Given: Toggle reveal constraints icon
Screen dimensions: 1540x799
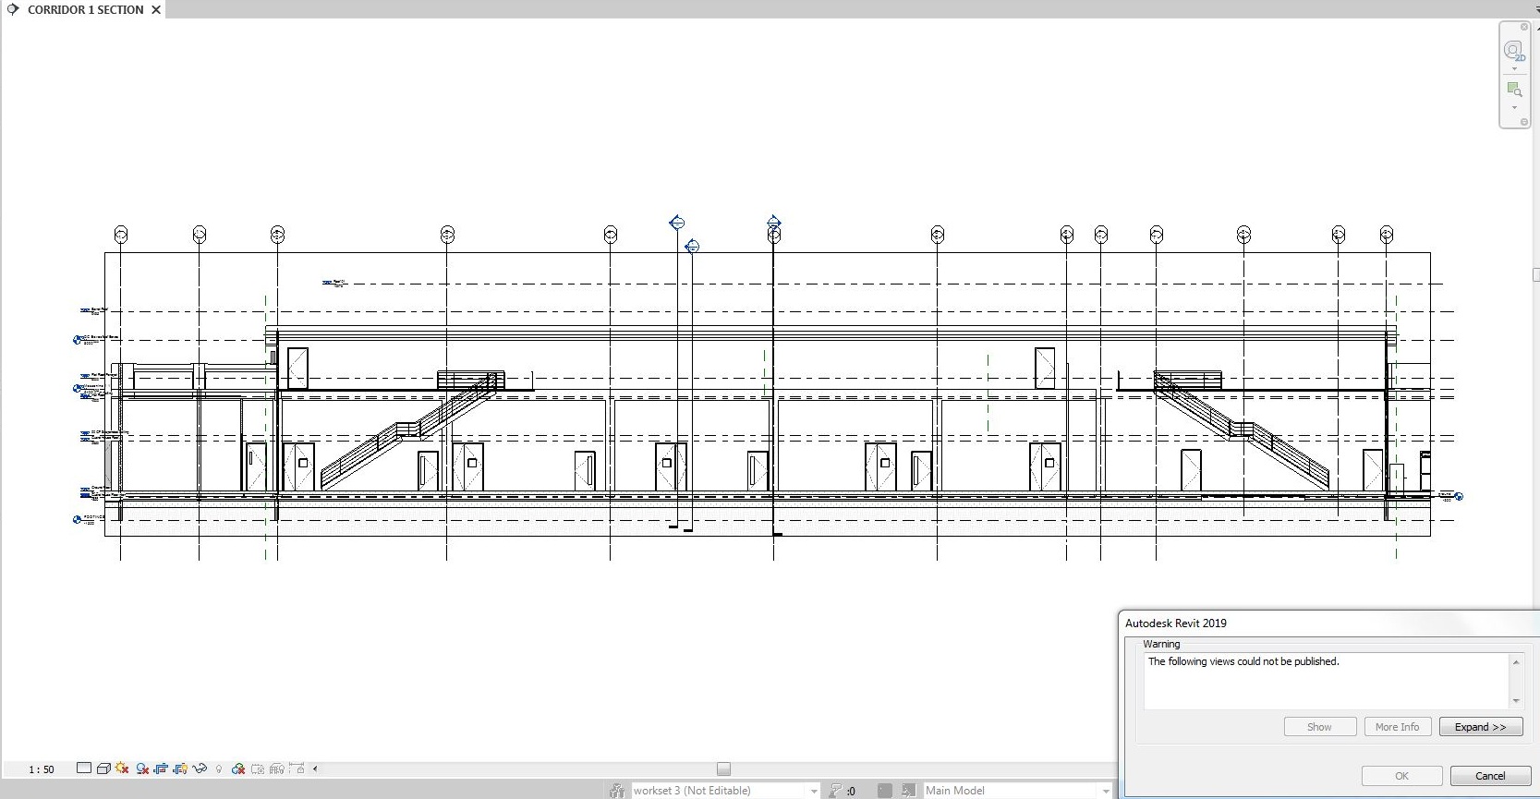Looking at the screenshot, I should tap(297, 769).
